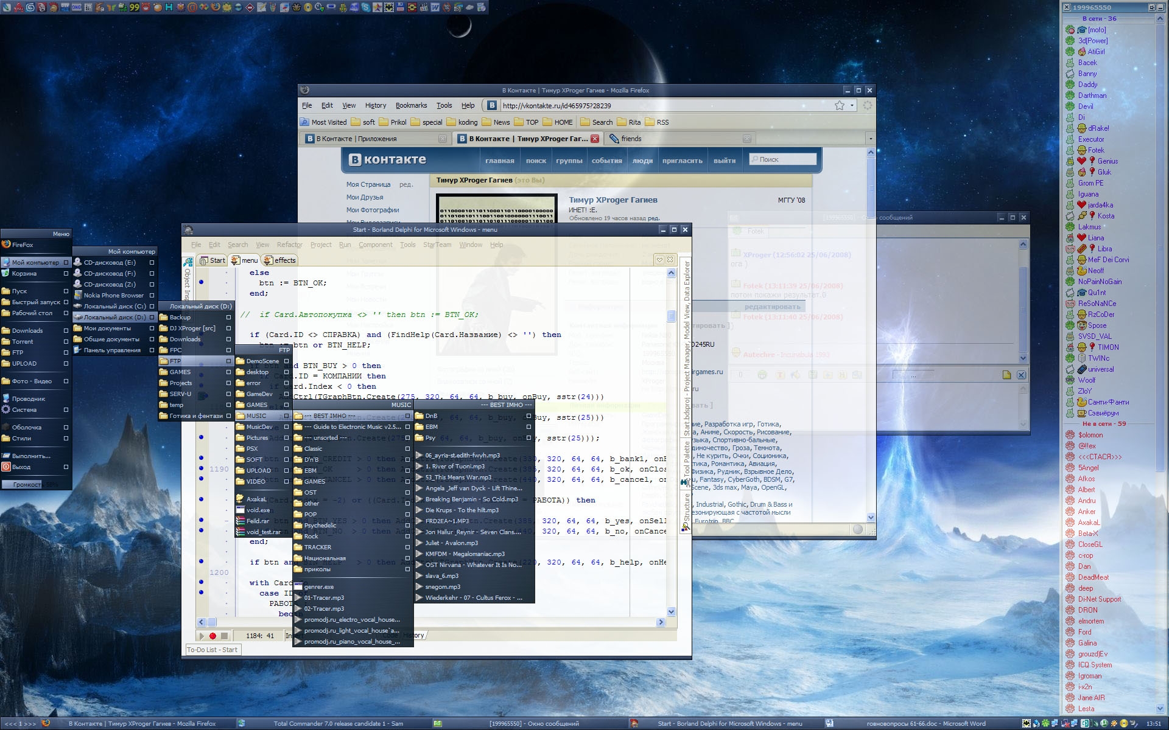Open koding bookmark folder in Firefox
Image resolution: width=1169 pixels, height=730 pixels.
tap(462, 122)
